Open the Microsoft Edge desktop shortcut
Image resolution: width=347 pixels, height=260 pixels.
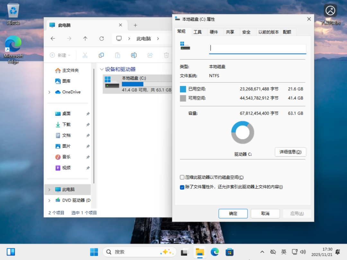coord(13,50)
